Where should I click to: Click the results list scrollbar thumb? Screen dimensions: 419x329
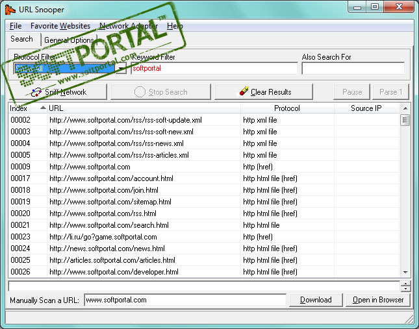tap(405, 120)
